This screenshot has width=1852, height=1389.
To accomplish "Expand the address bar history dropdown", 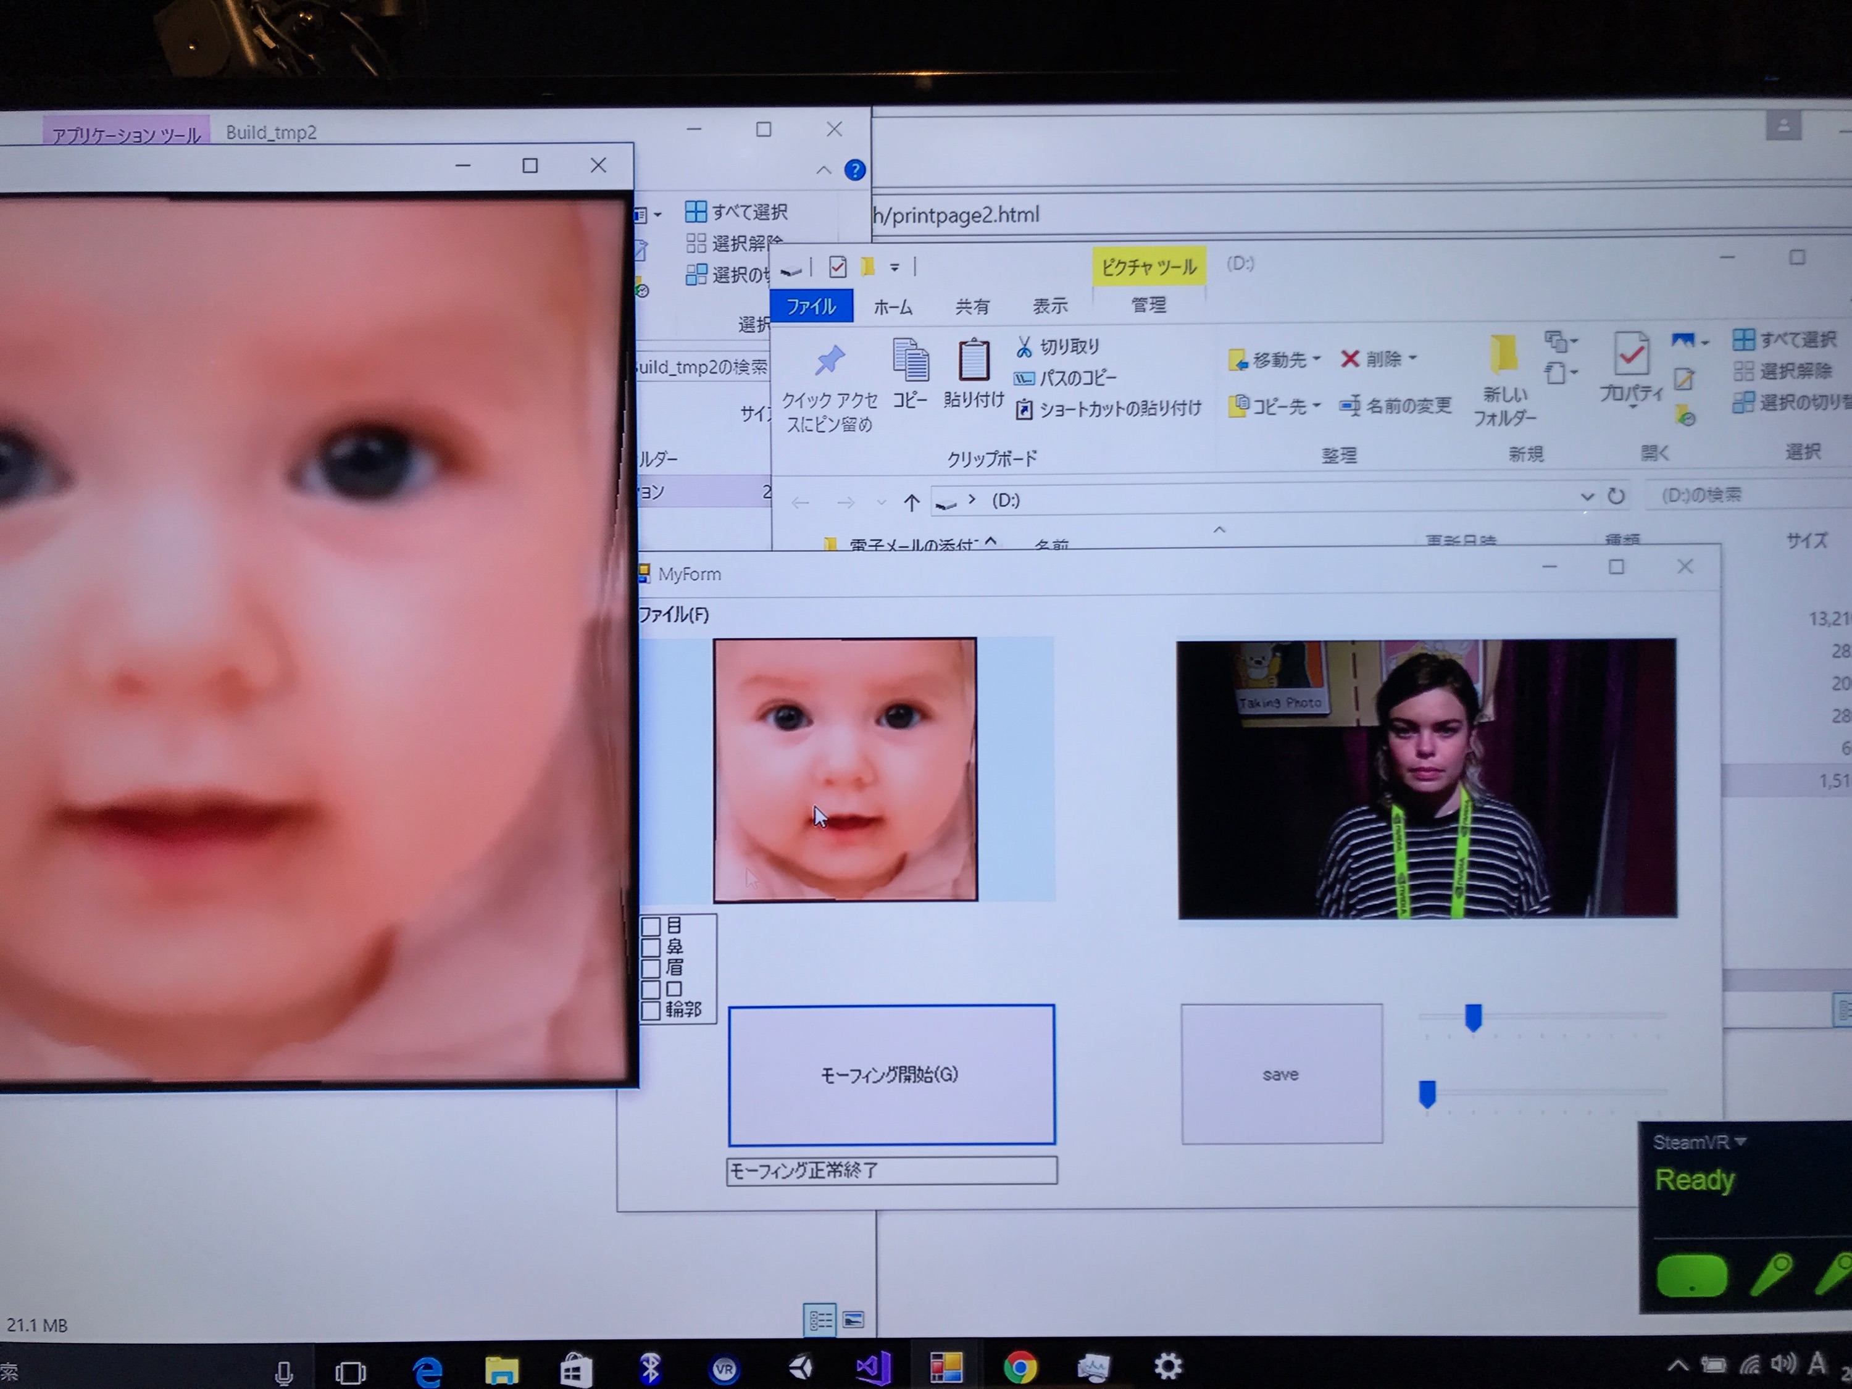I will point(1587,498).
